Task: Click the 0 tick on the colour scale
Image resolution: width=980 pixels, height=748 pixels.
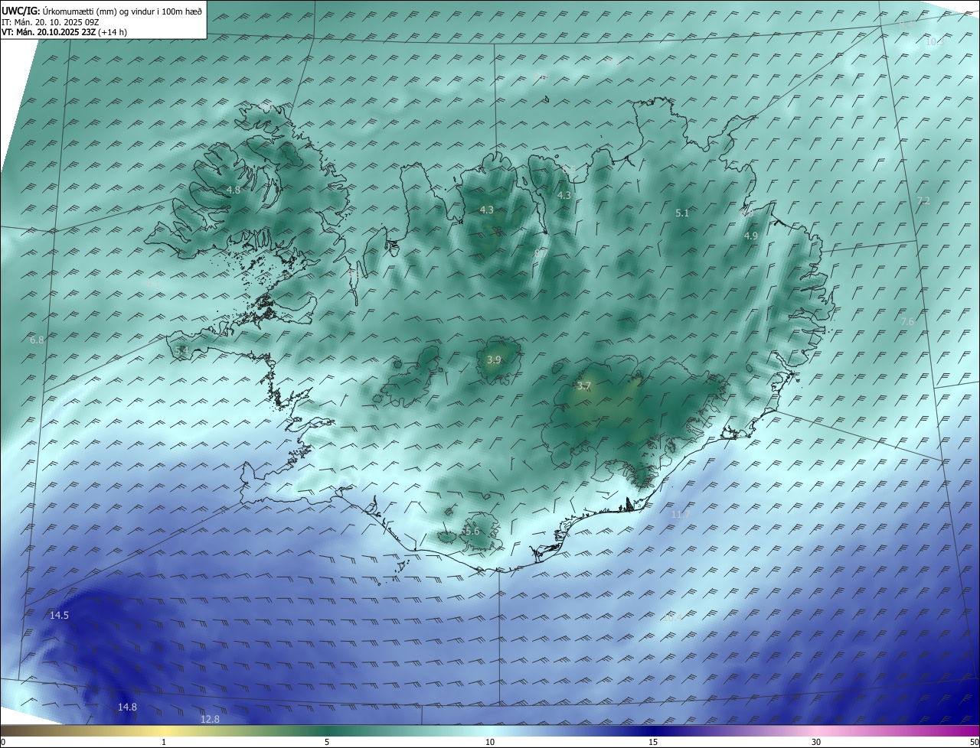Action: pyautogui.click(x=3, y=742)
